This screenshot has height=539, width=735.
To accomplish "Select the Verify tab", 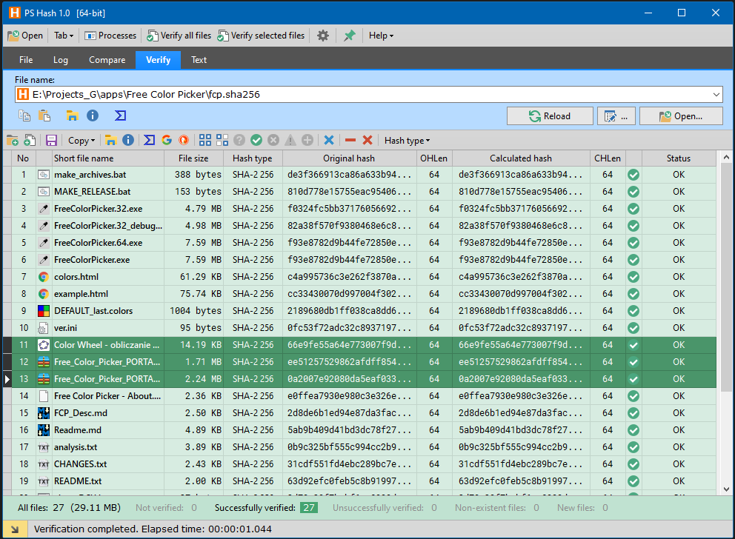I will coord(159,60).
